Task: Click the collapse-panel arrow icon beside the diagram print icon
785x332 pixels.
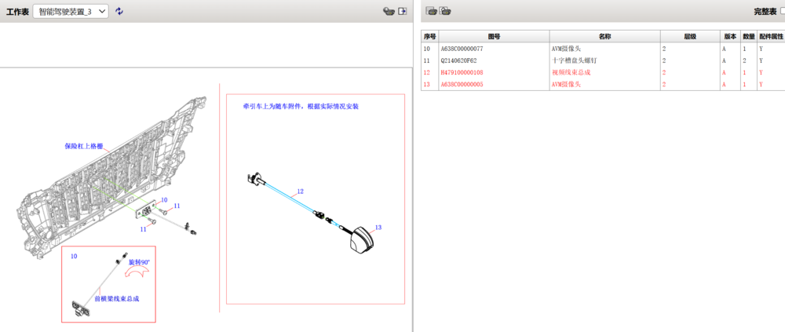Action: [402, 12]
